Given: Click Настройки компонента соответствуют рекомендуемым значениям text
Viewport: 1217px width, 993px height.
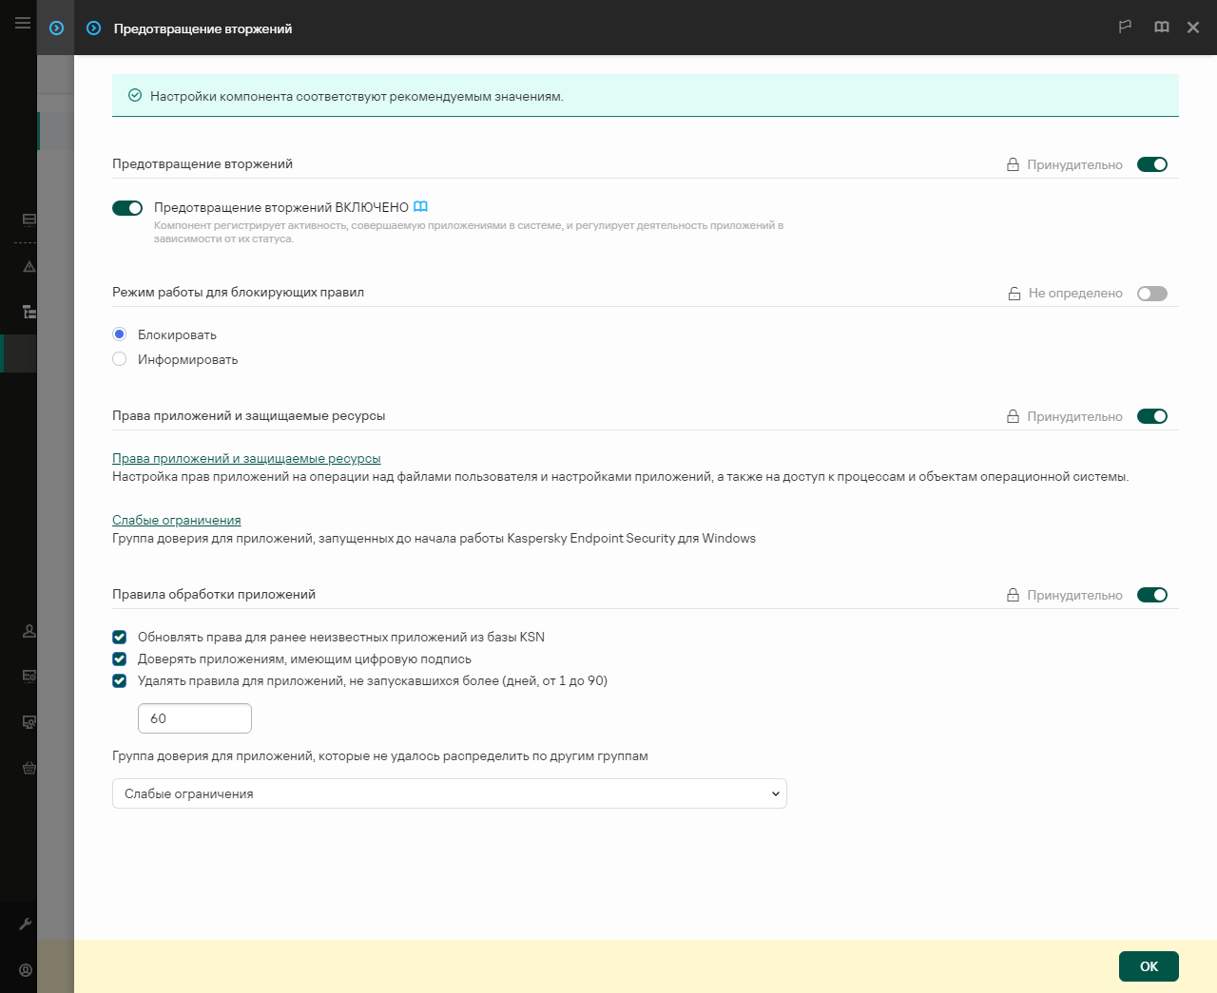Looking at the screenshot, I should tap(357, 96).
